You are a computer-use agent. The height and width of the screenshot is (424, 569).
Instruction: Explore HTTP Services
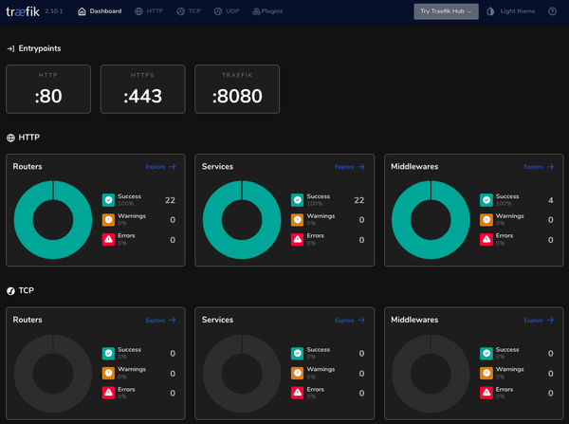pos(349,167)
